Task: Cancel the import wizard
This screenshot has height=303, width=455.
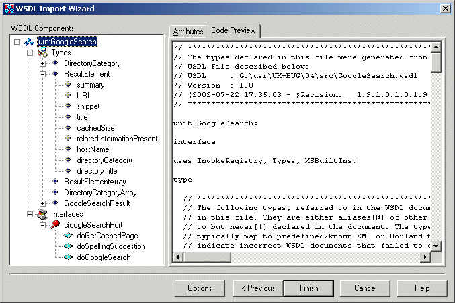Action: [x=366, y=288]
